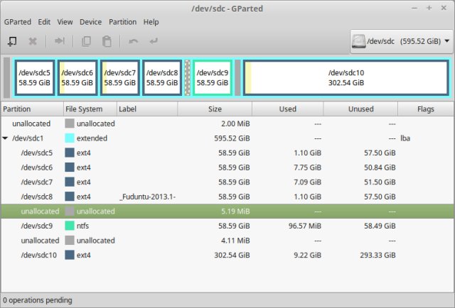The width and height of the screenshot is (455, 308).
Task: Open the Edit menu
Action: point(44,22)
